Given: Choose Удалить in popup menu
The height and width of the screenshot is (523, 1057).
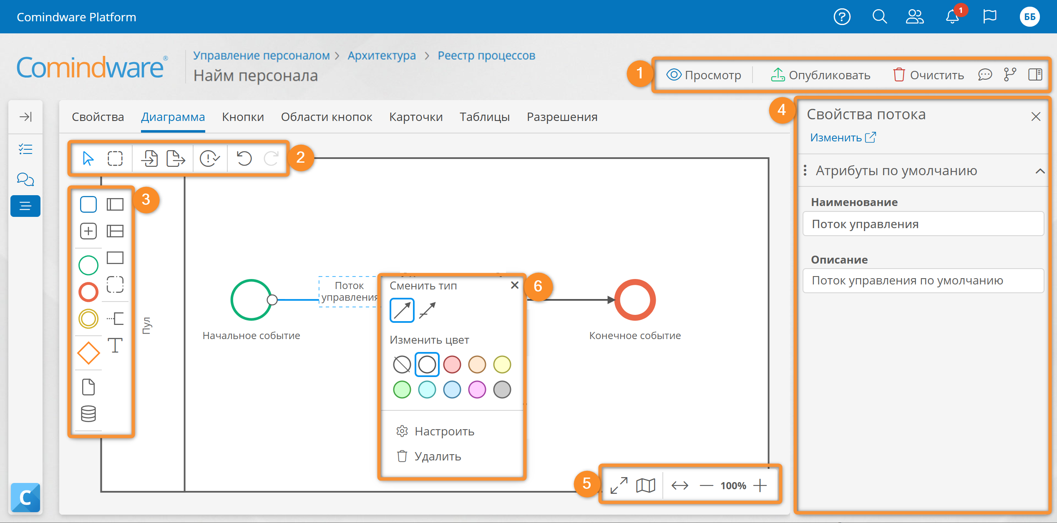Looking at the screenshot, I should (428, 456).
